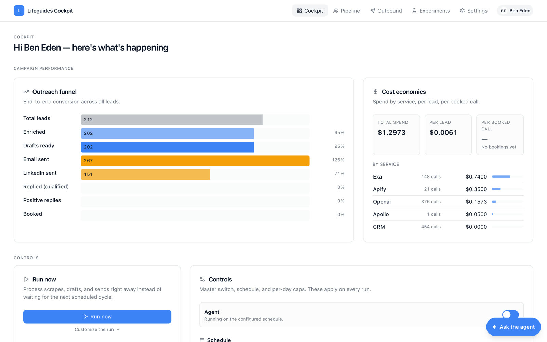Click the Lifeguides Cockpit logo icon
The width and height of the screenshot is (547, 342).
point(19,11)
